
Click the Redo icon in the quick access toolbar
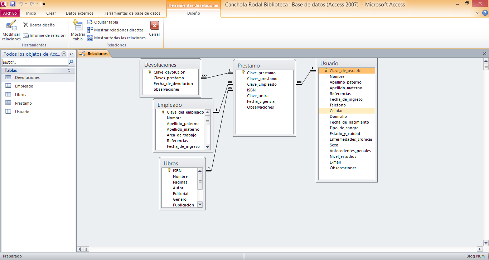32,4
